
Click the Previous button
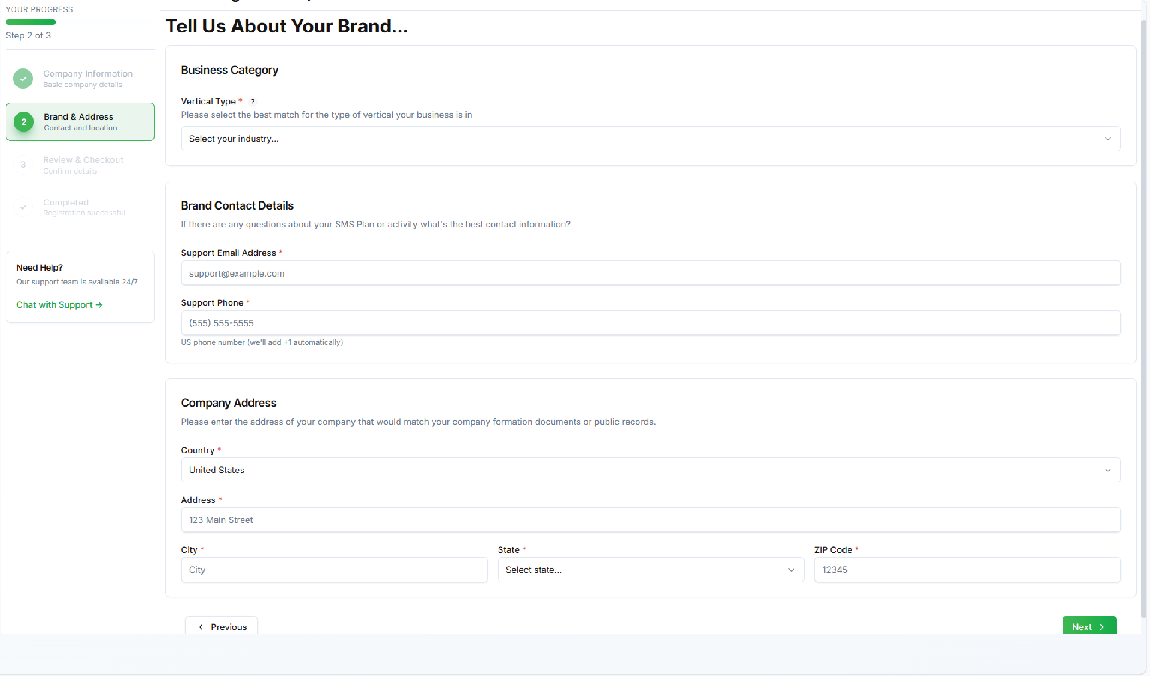pyautogui.click(x=222, y=626)
